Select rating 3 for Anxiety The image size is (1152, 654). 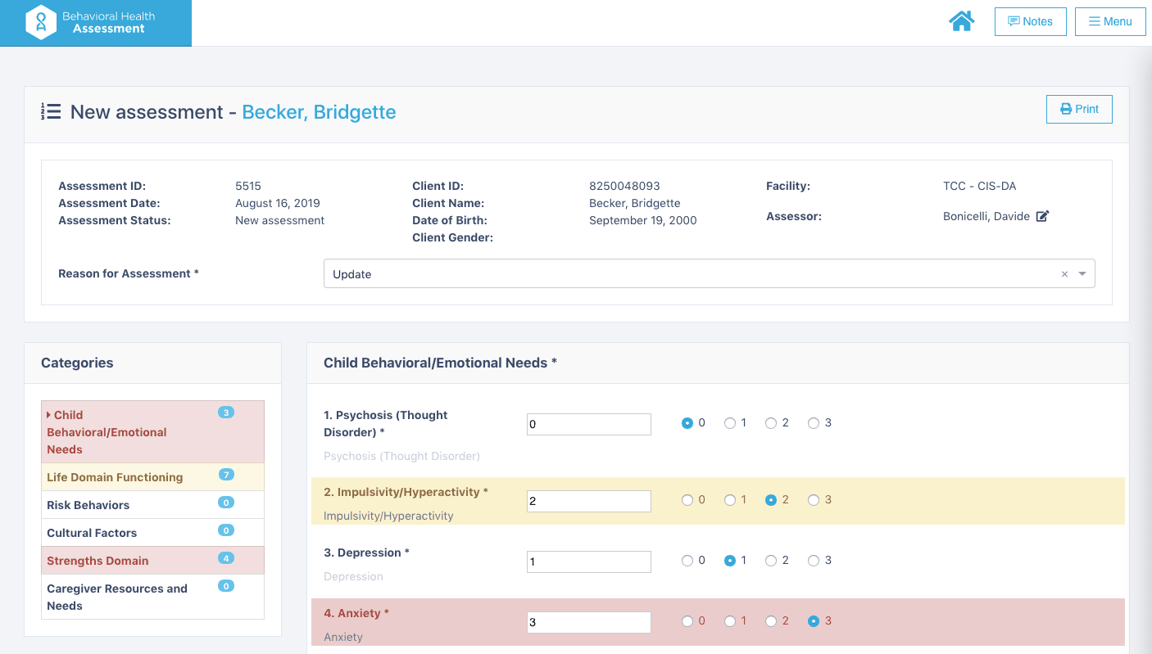tap(814, 621)
